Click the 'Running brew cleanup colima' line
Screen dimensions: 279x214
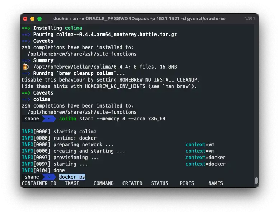73,73
